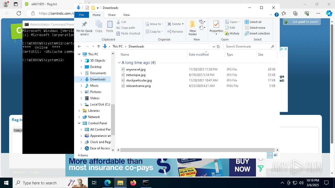This screenshot has width=335, height=188.
Task: Click the Cut command
Action: click(x=121, y=22)
